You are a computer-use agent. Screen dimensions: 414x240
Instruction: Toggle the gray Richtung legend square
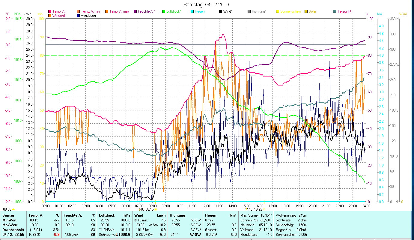coord(249,12)
